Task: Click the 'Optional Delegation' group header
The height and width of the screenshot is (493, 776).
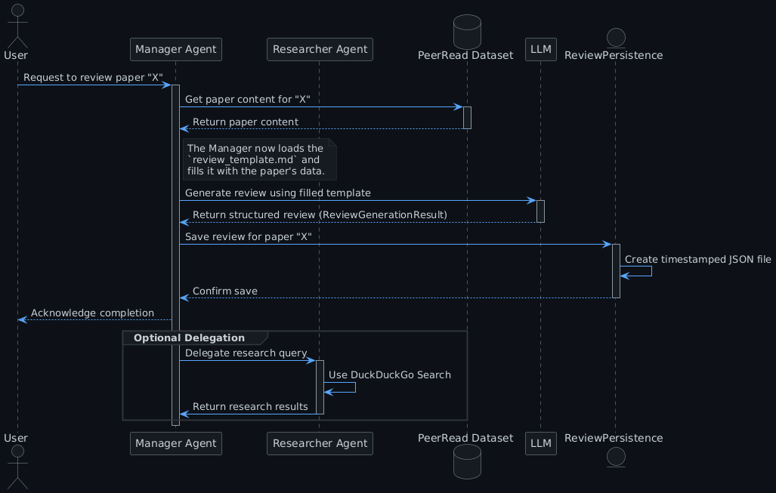Action: (195, 337)
